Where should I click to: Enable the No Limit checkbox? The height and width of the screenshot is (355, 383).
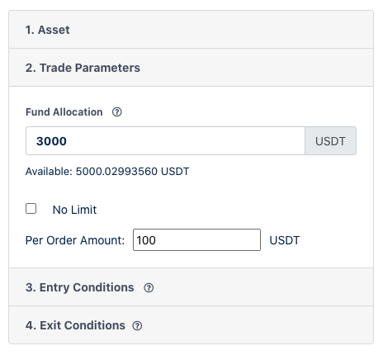click(x=31, y=209)
